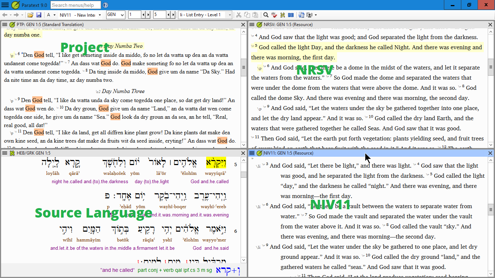
Task: Click the HEB/GRK panel scroll down arrow
Action: click(244, 260)
